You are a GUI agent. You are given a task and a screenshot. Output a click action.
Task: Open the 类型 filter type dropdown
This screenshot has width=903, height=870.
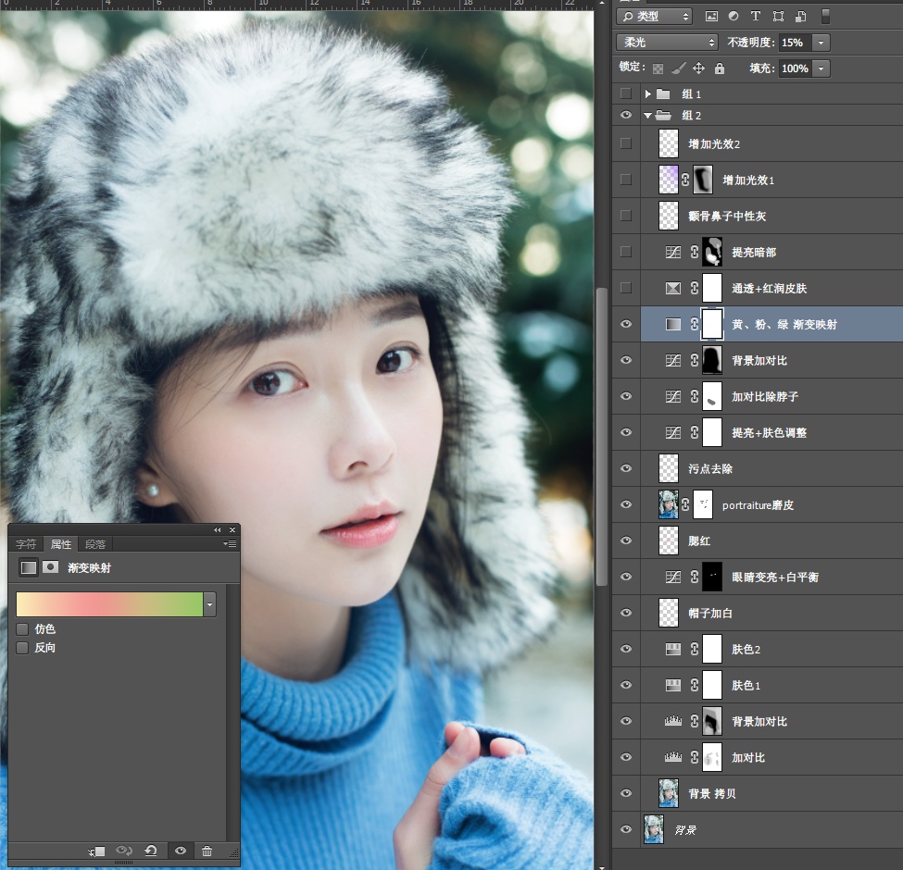654,16
